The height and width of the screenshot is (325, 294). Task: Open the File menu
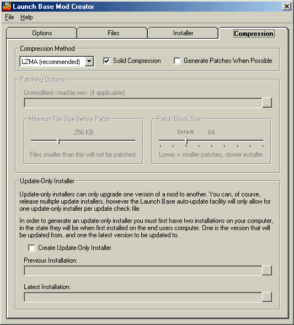point(9,17)
